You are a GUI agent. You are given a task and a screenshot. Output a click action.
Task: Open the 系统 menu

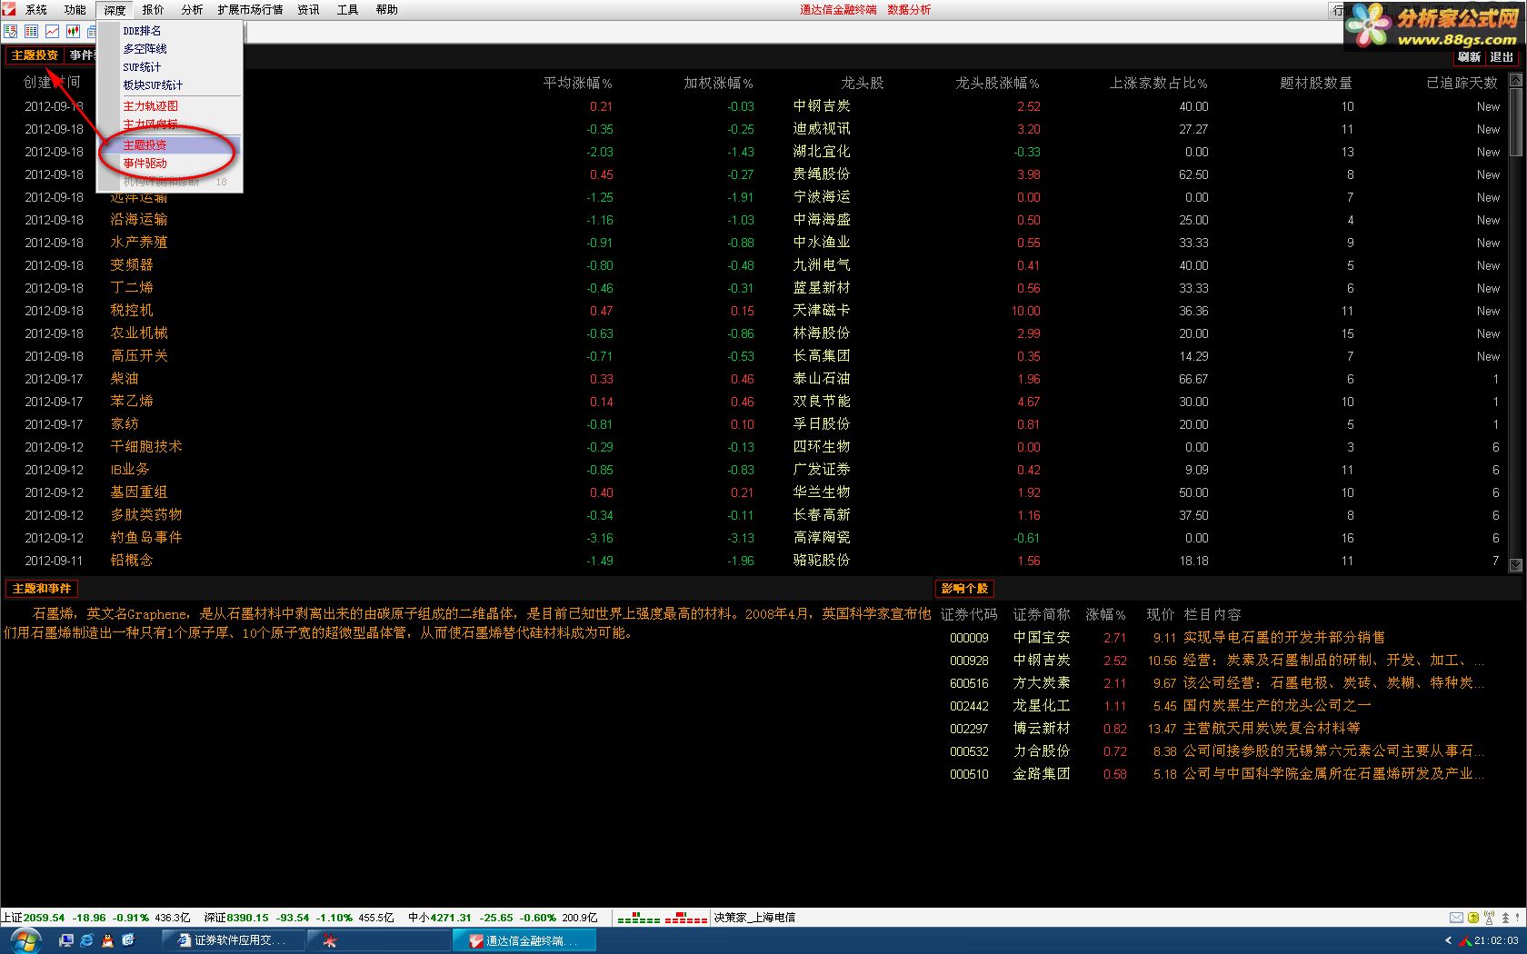36,10
